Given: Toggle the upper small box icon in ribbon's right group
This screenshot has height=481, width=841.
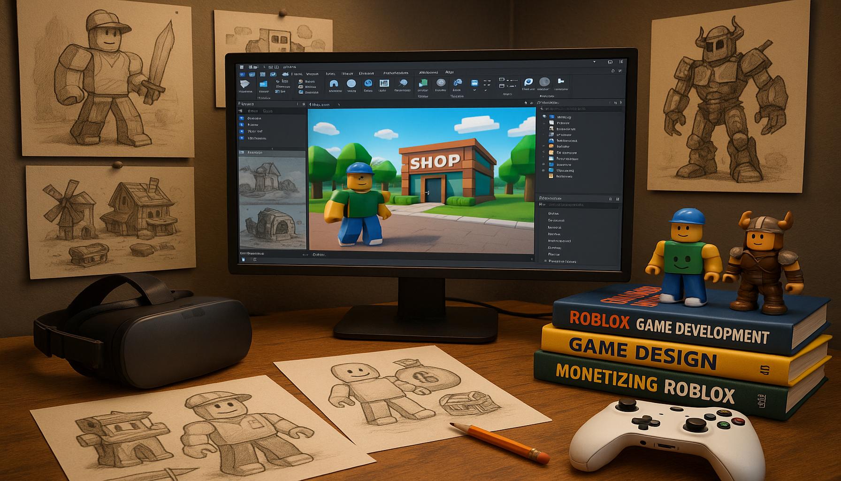Looking at the screenshot, I should pos(501,80).
